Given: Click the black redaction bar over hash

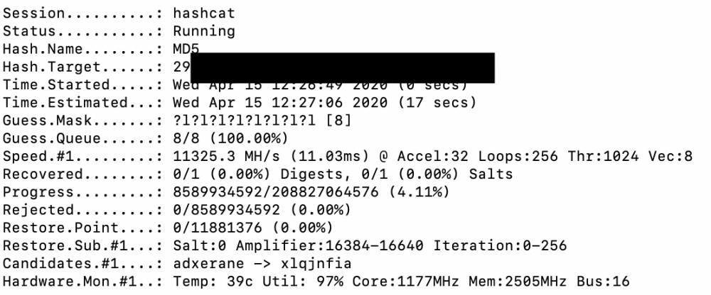Looking at the screenshot, I should (343, 68).
